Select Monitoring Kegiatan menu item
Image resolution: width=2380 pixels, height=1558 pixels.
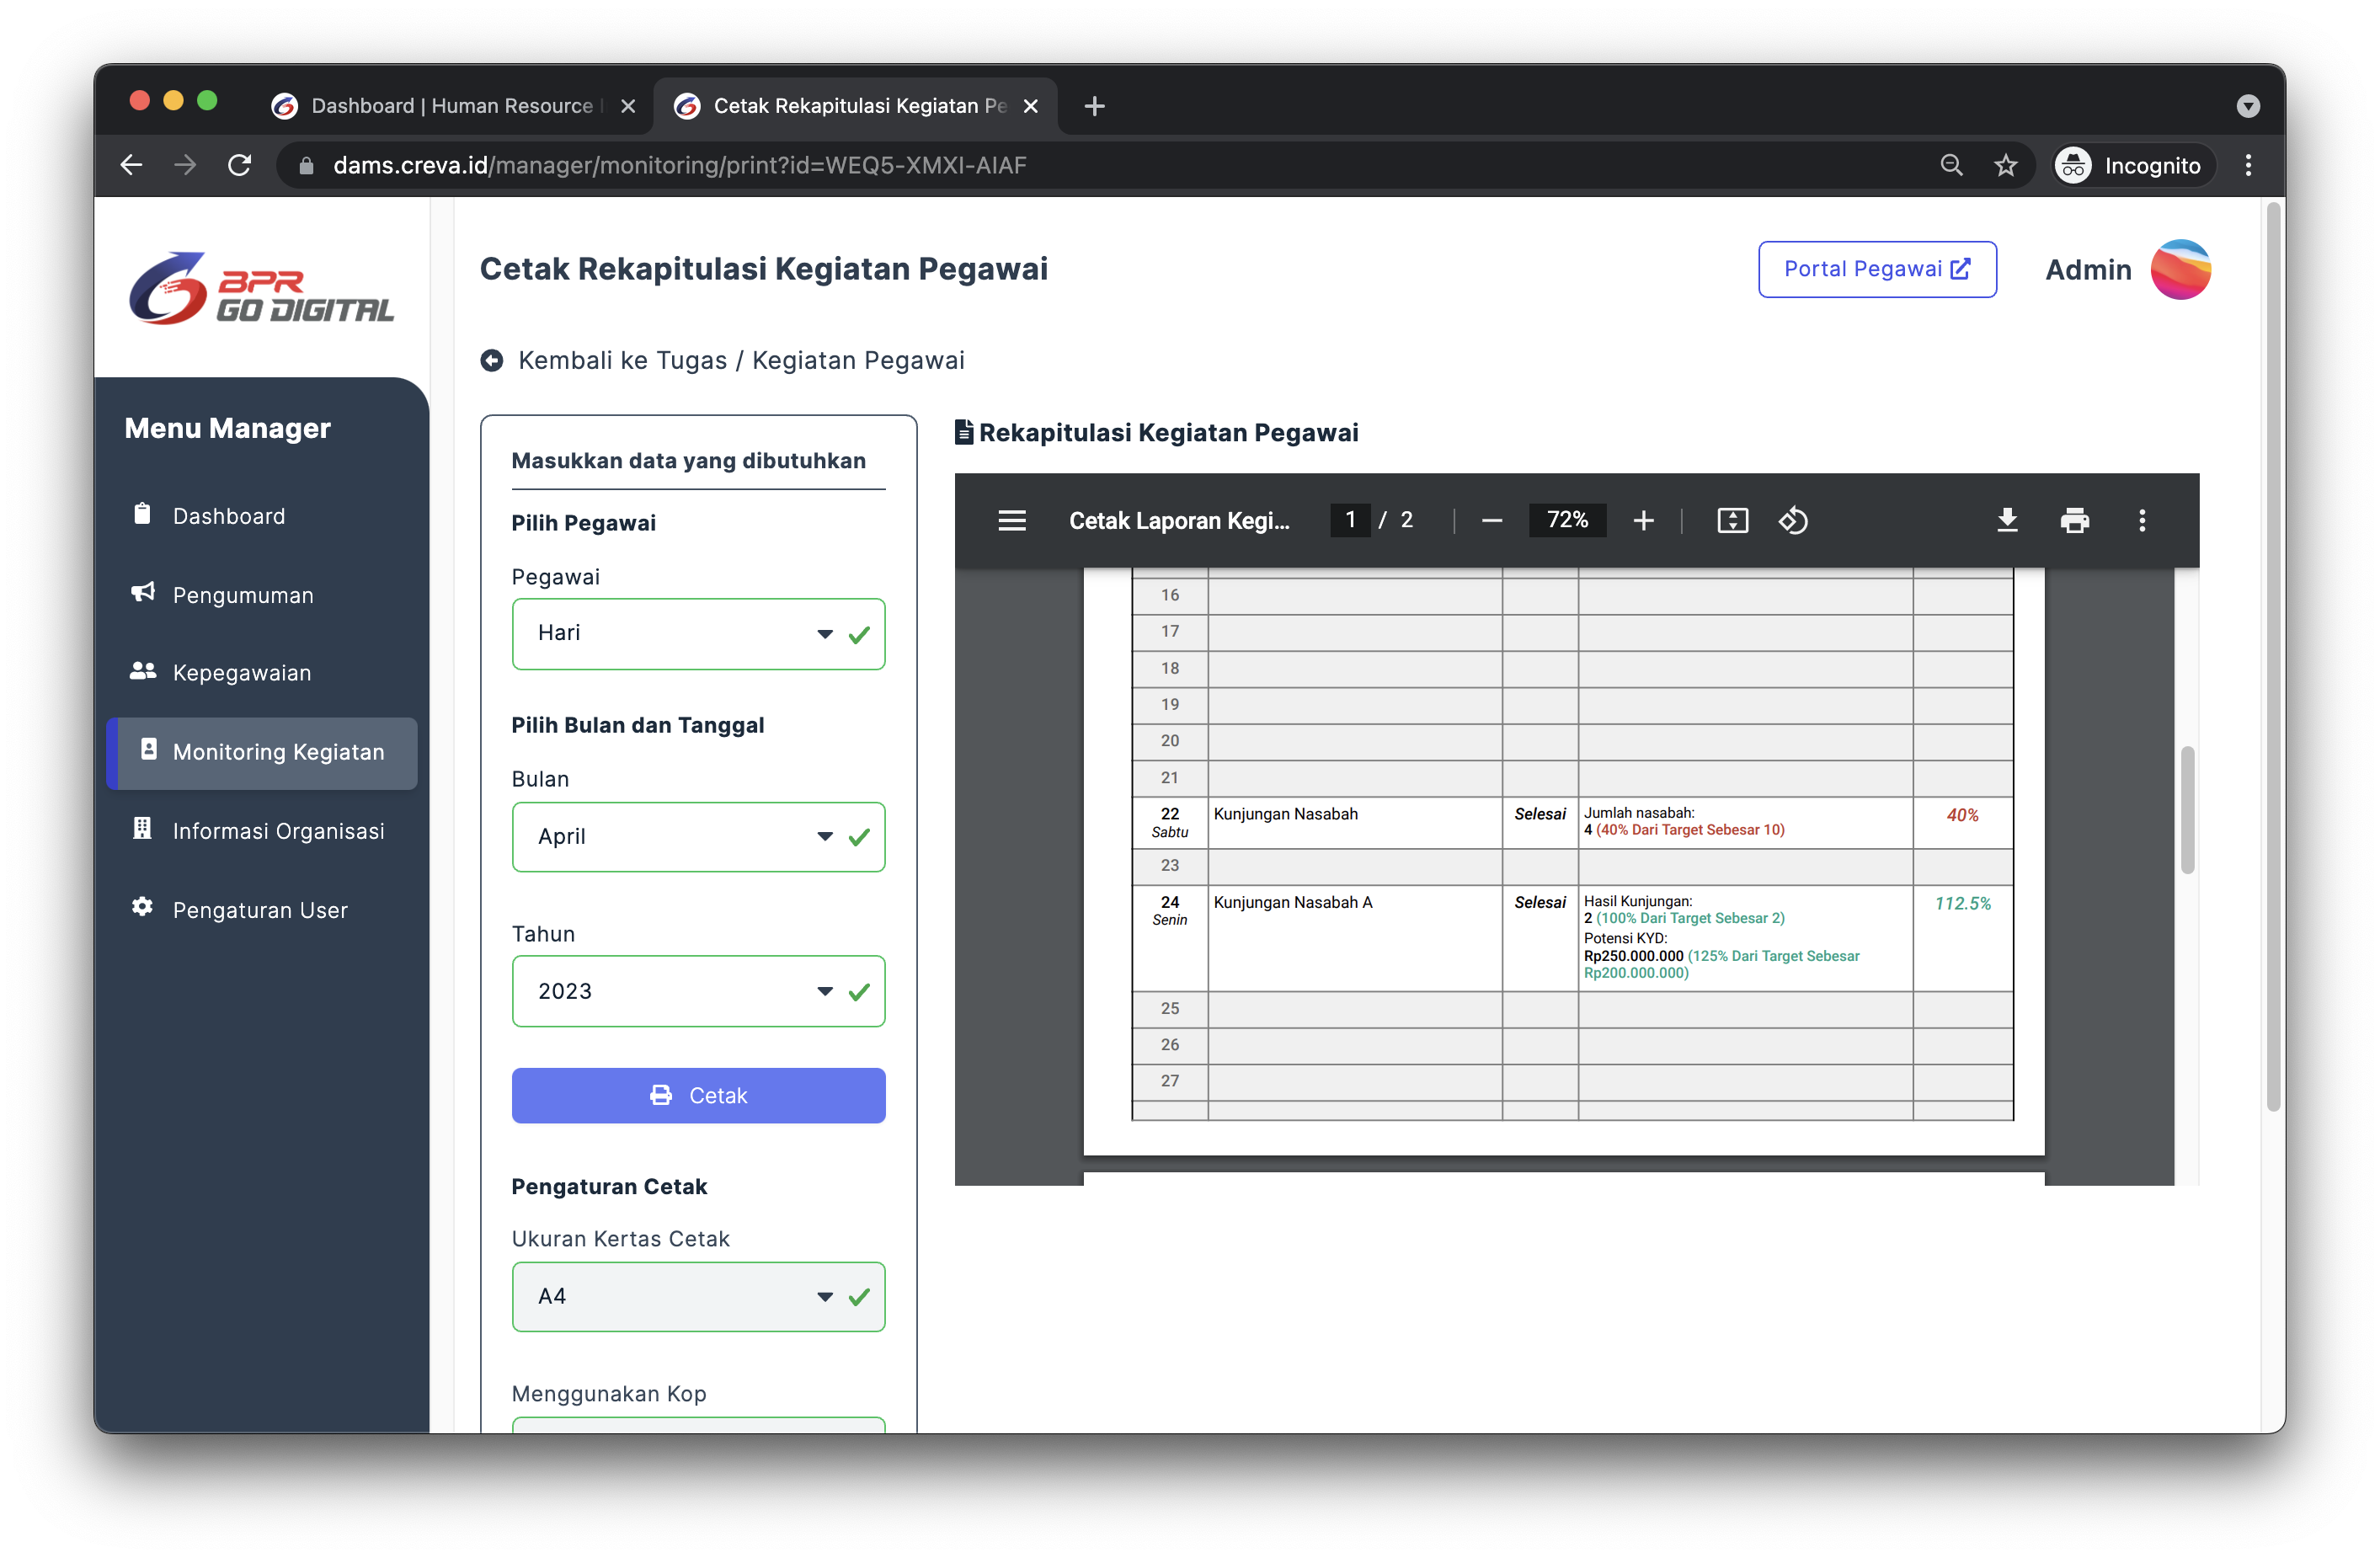click(x=263, y=752)
